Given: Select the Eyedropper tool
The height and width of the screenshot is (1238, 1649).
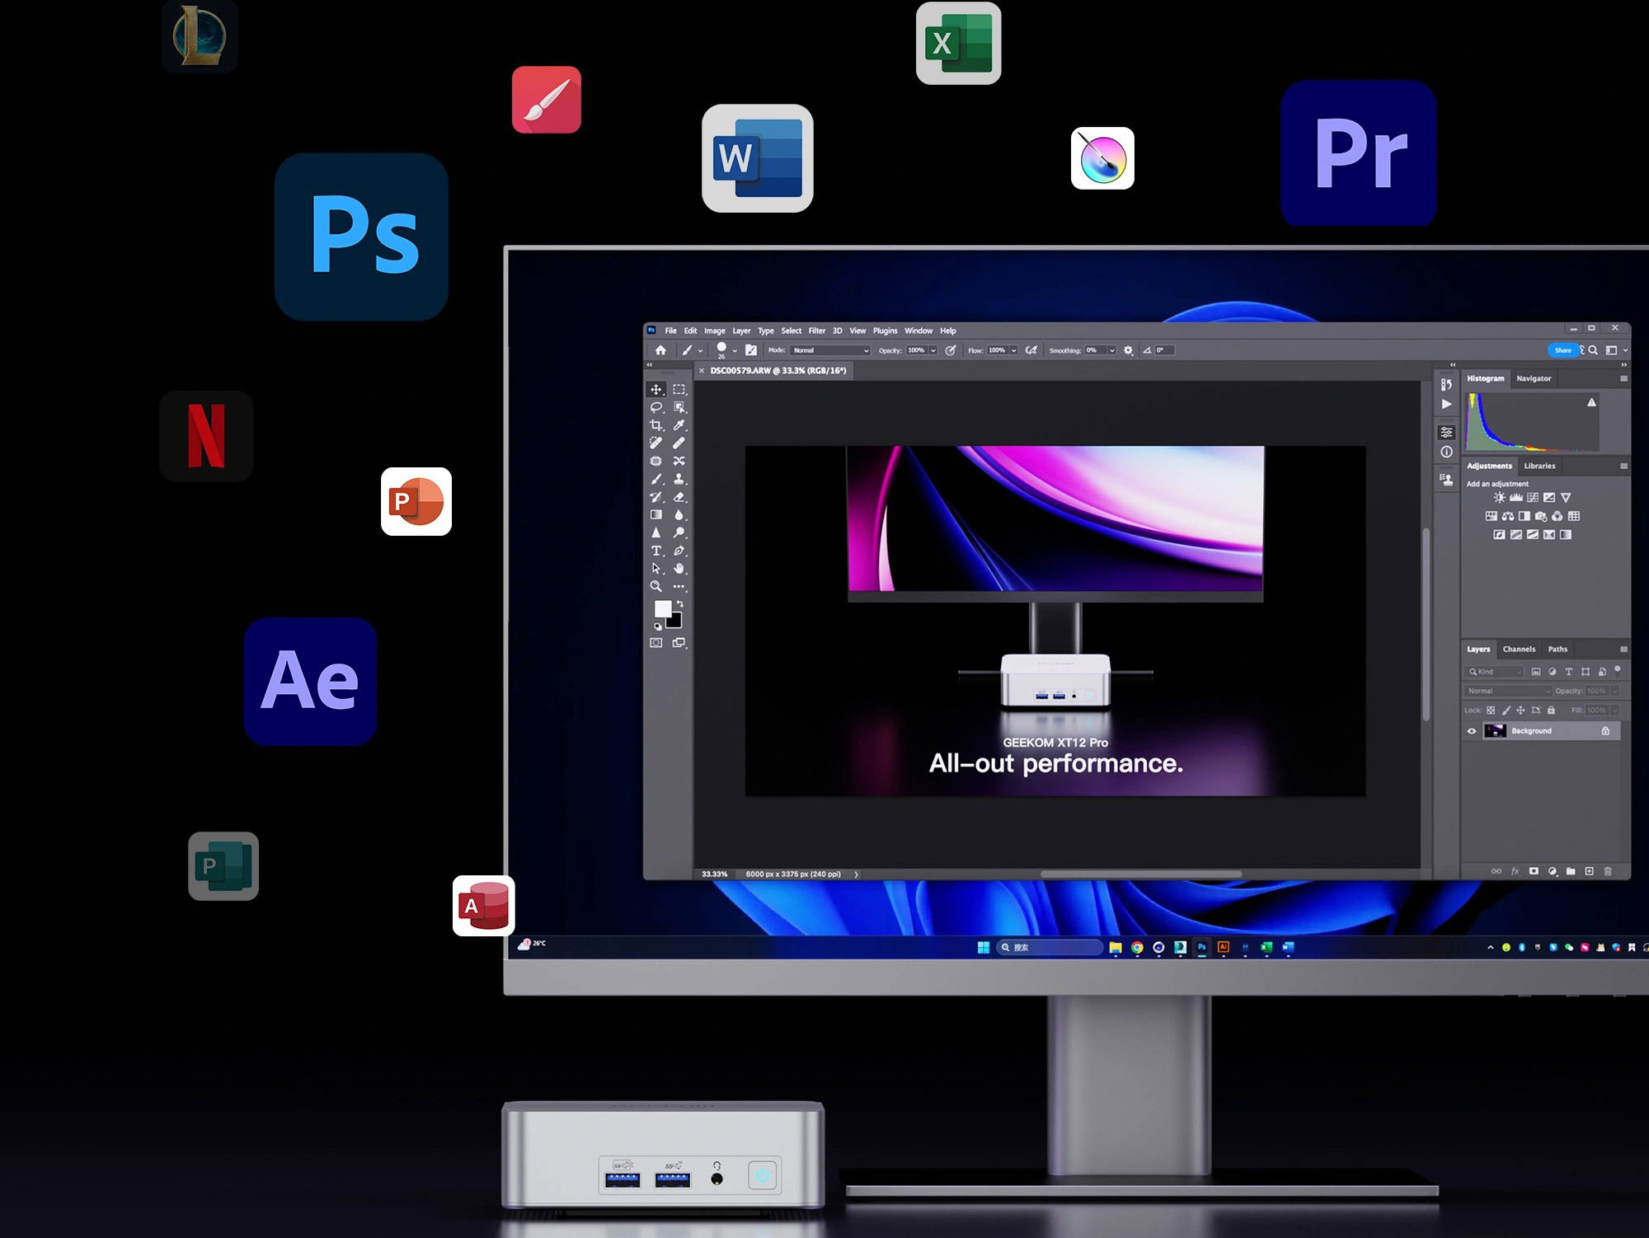Looking at the screenshot, I should [679, 425].
